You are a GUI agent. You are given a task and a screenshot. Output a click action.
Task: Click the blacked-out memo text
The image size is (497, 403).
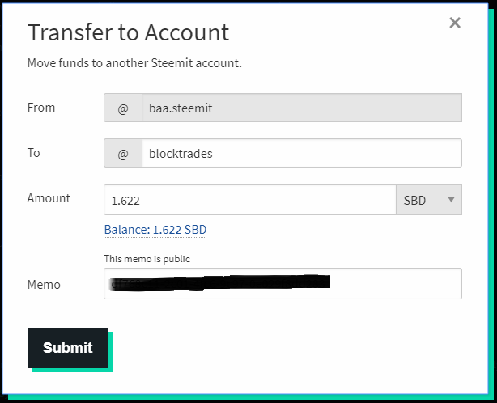219,283
